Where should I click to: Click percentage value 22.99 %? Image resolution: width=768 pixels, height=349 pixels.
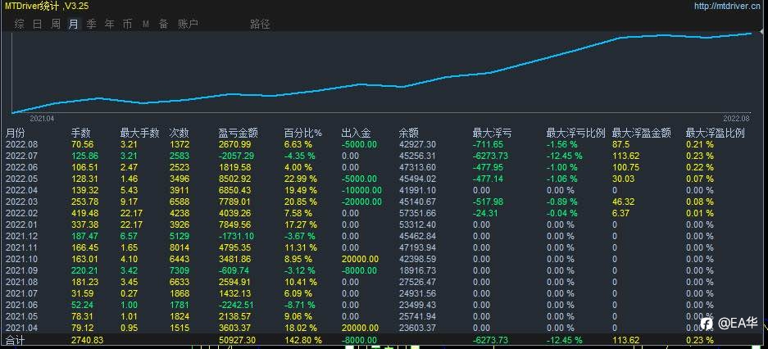click(x=300, y=179)
